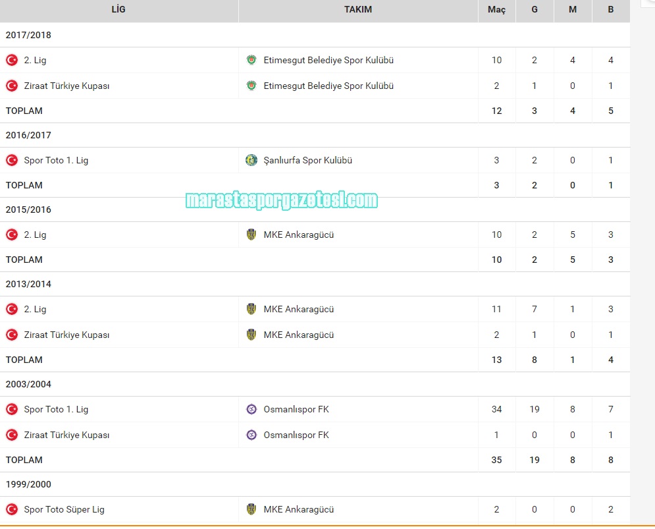Click the flag icon for 2016/2017 Spor Toto 1. Lig
655x529 pixels.
pos(12,160)
